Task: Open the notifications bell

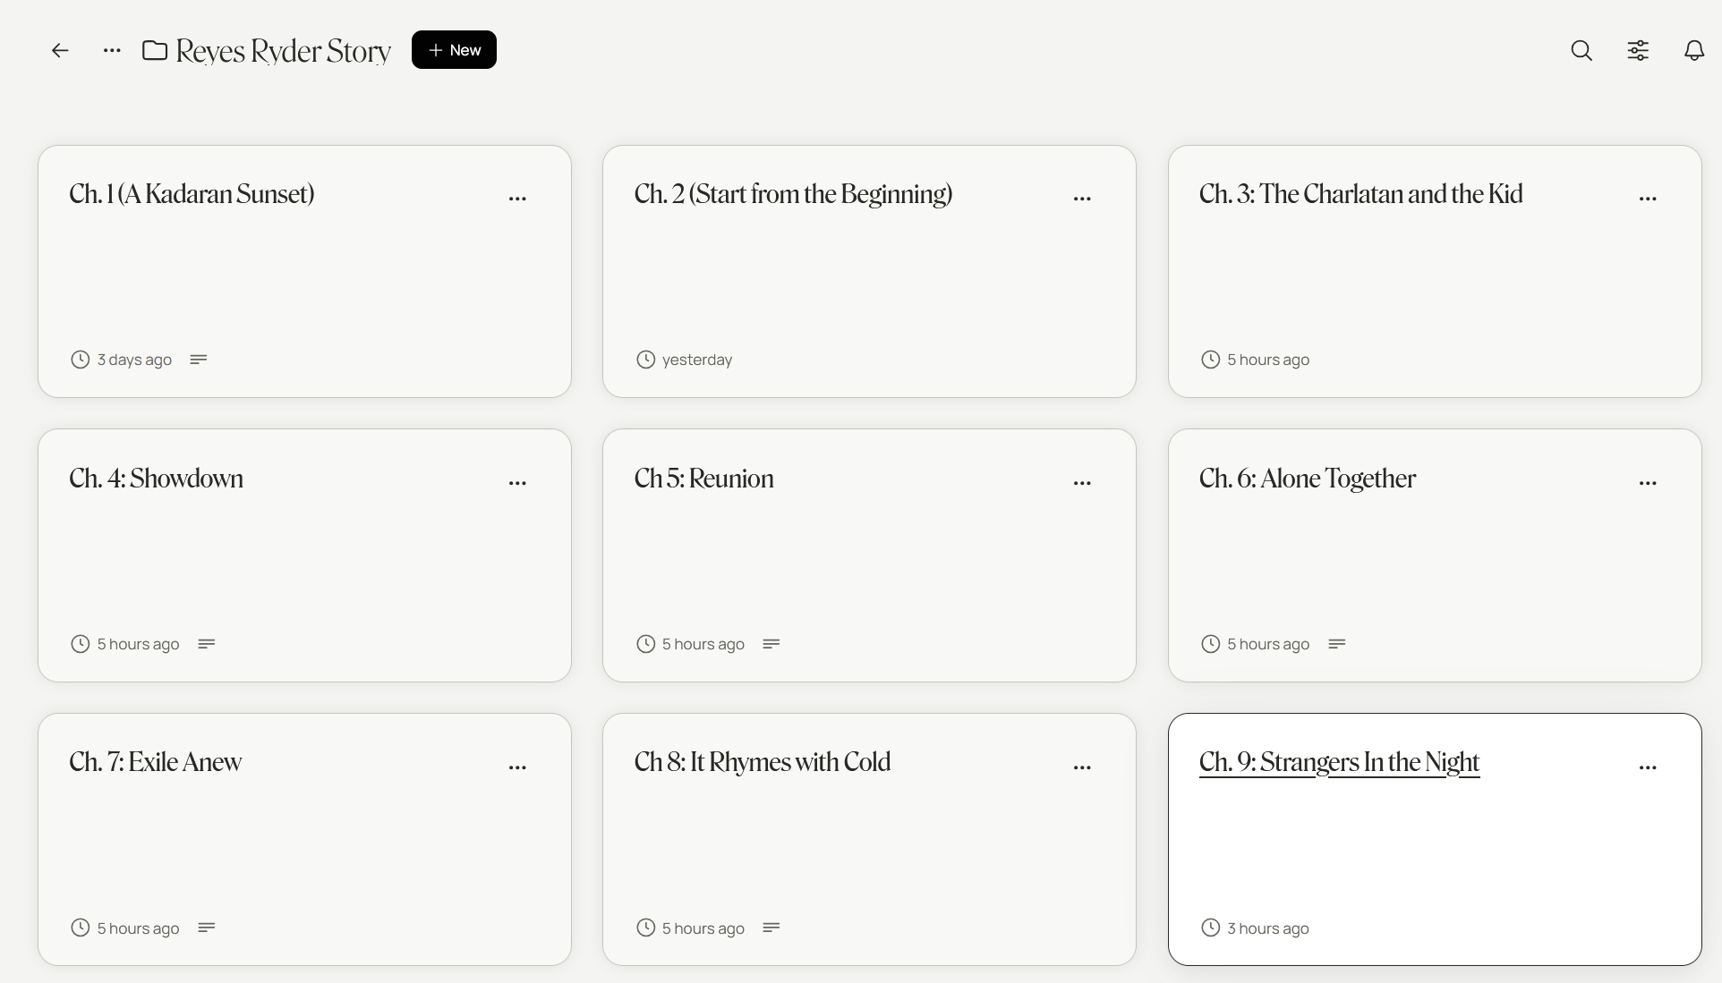Action: coord(1694,51)
